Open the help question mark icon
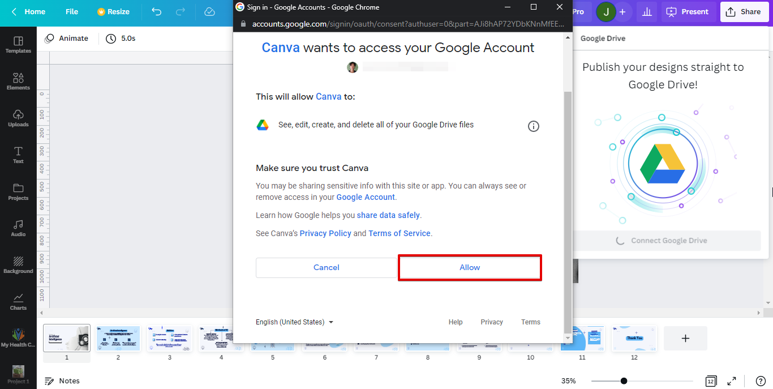The image size is (773, 389). click(761, 381)
